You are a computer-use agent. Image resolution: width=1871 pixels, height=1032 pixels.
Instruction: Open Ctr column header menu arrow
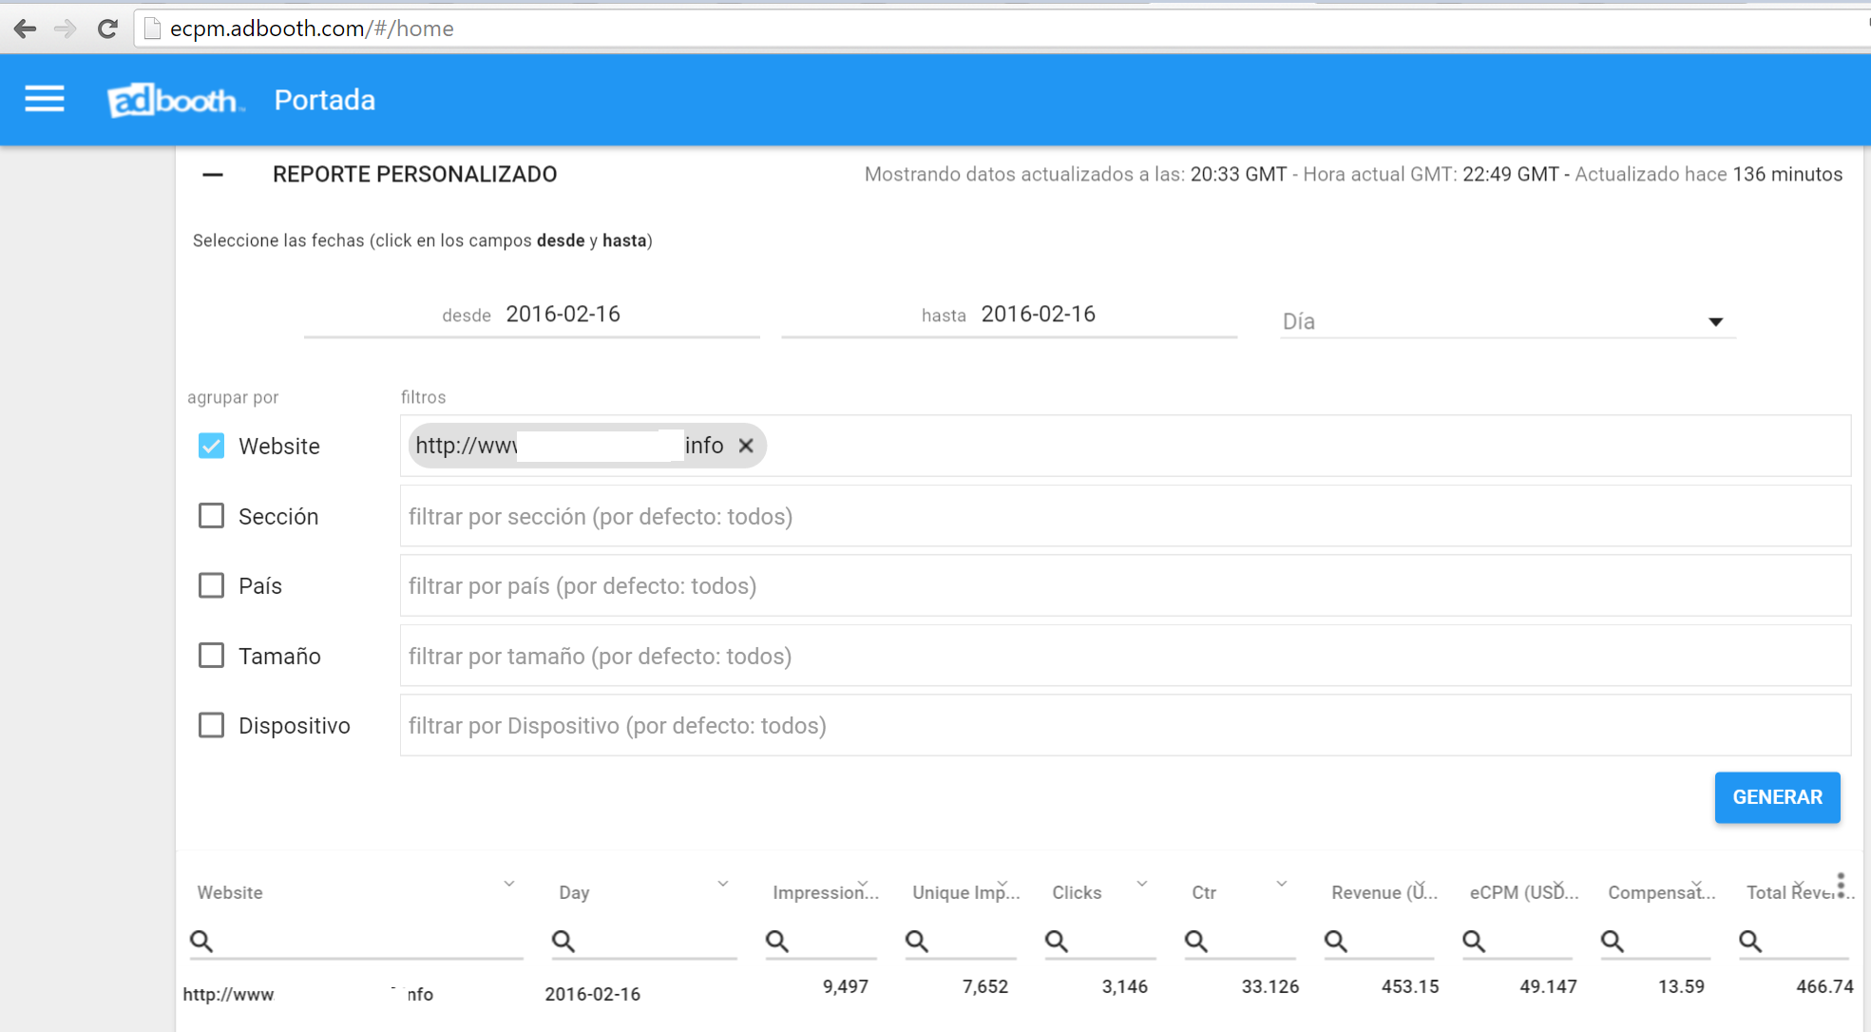pos(1282,884)
